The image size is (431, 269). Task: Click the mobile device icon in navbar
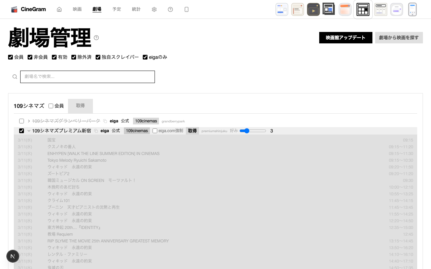point(187,9)
